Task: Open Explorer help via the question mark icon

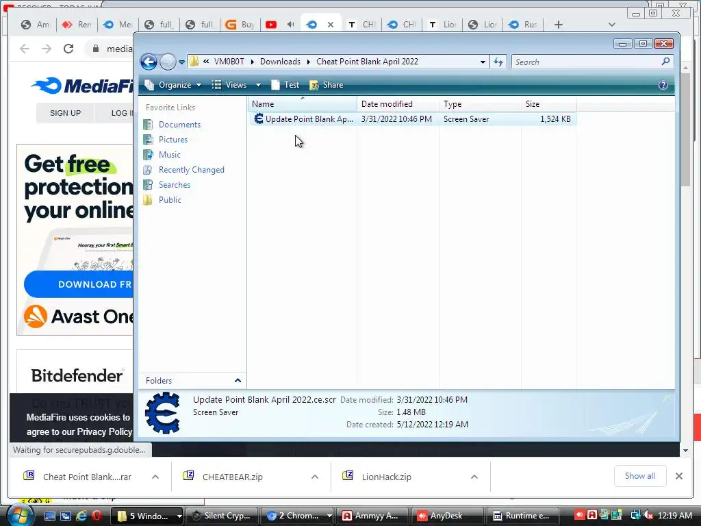Action: 663,85
